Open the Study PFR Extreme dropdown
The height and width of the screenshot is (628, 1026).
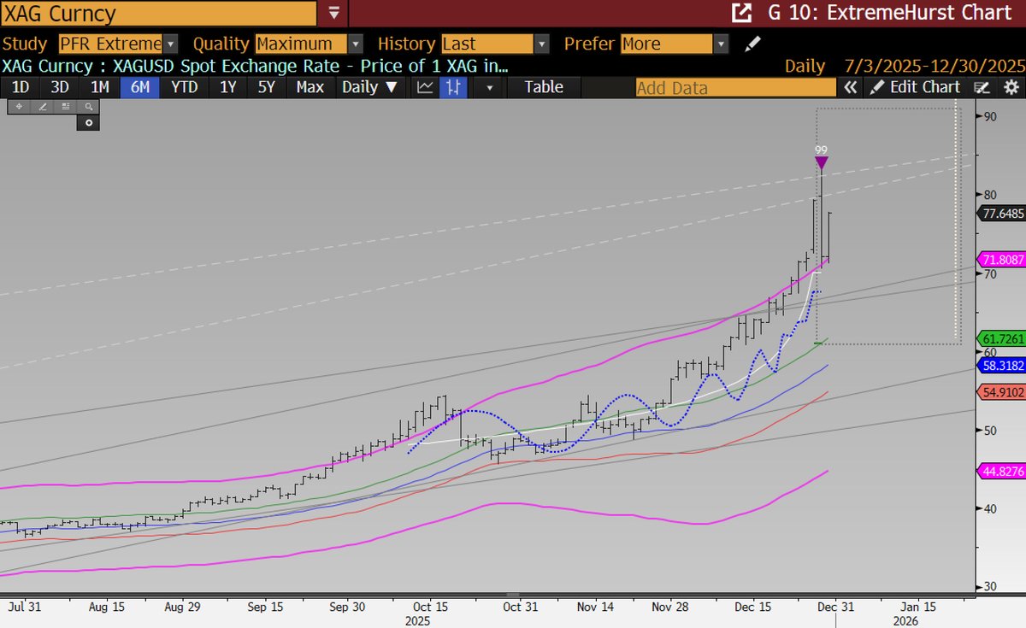point(171,43)
